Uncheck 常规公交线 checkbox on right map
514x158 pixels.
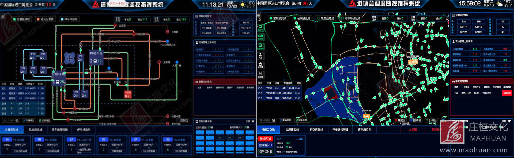coord(271,18)
